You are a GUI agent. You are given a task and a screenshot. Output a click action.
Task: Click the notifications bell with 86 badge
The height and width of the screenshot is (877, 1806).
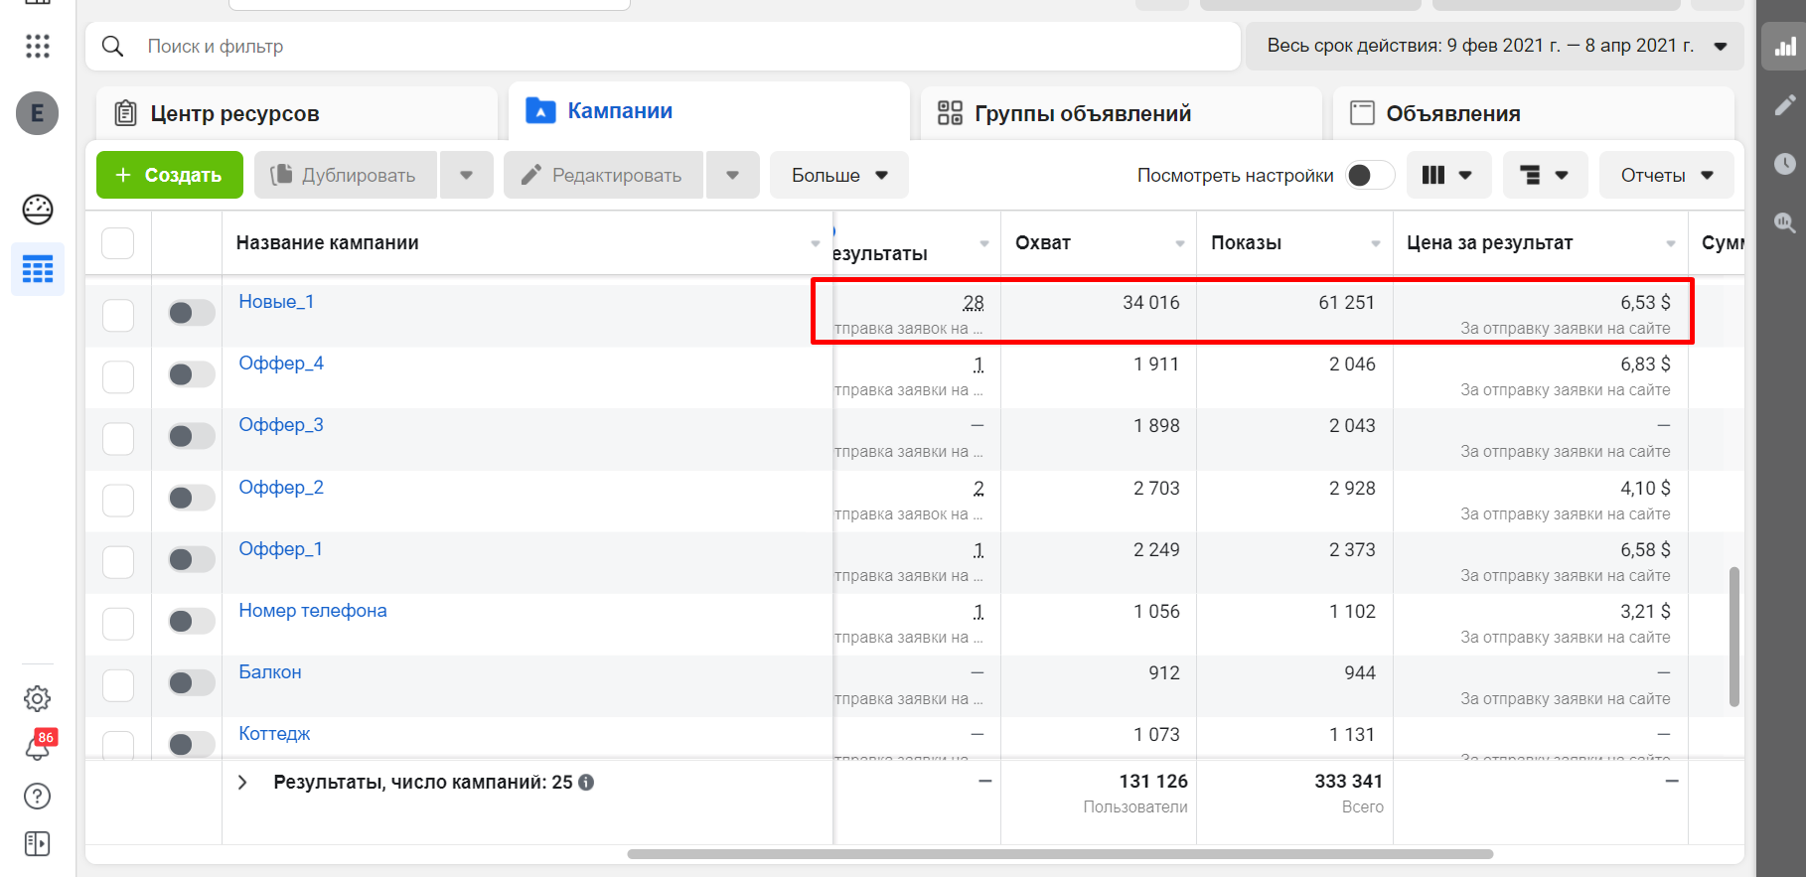(x=38, y=747)
